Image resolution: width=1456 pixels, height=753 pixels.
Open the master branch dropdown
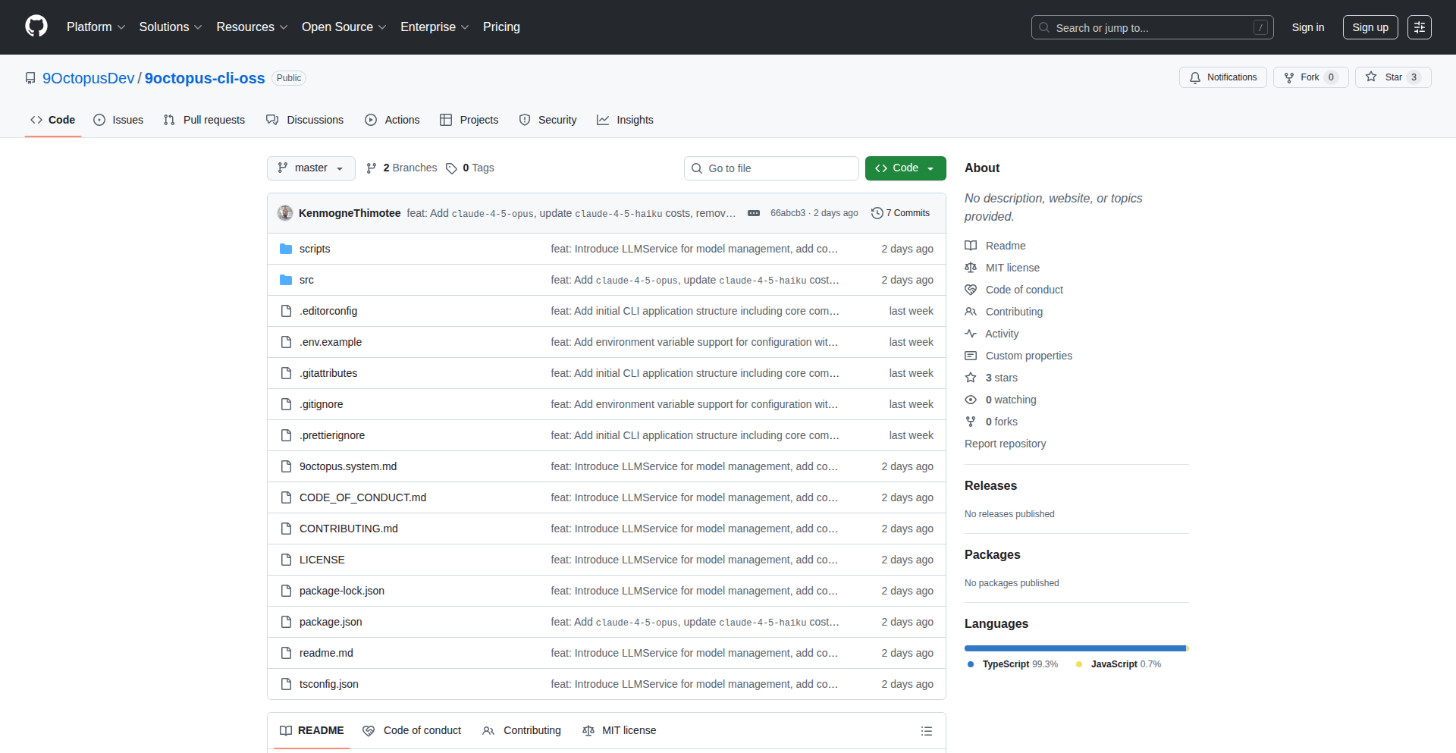tap(311, 168)
